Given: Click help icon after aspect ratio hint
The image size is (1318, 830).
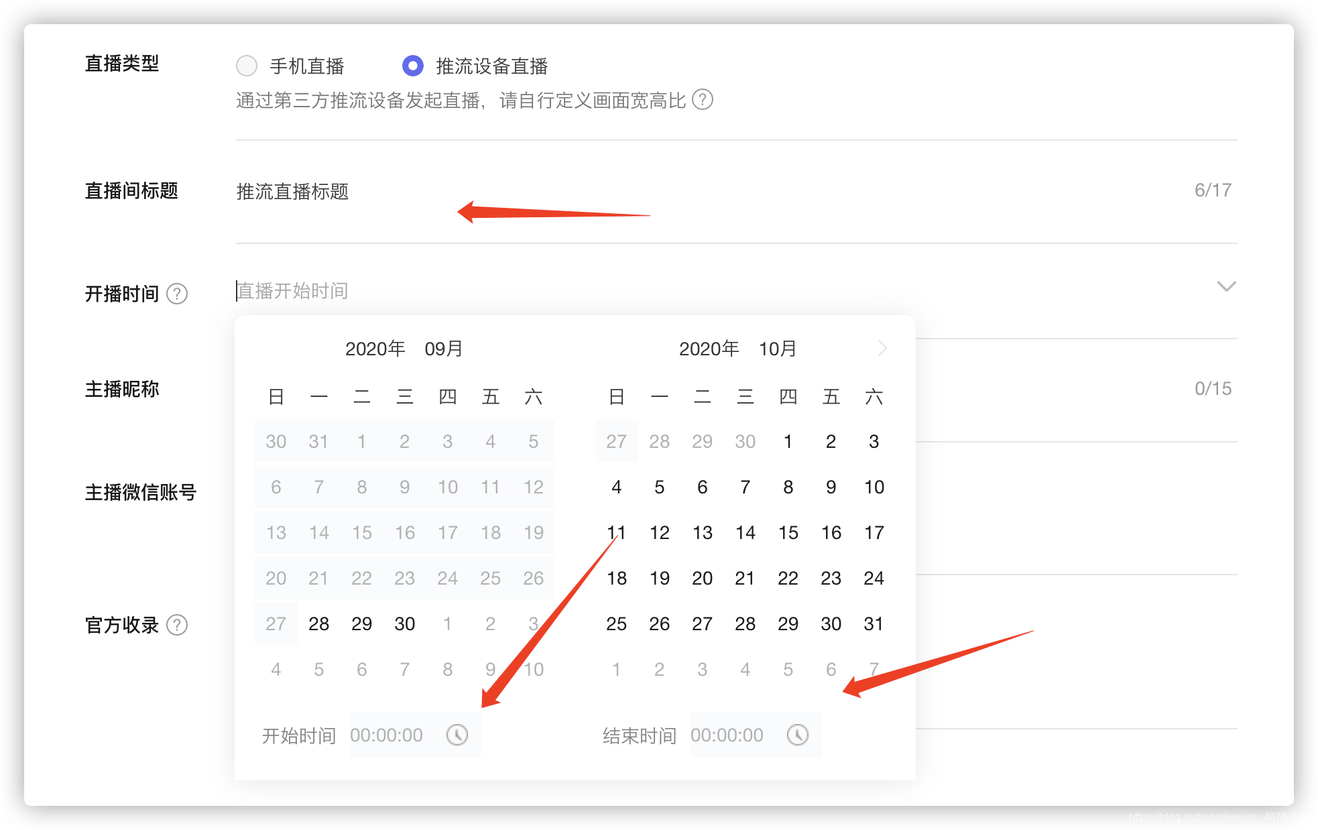Looking at the screenshot, I should (703, 100).
